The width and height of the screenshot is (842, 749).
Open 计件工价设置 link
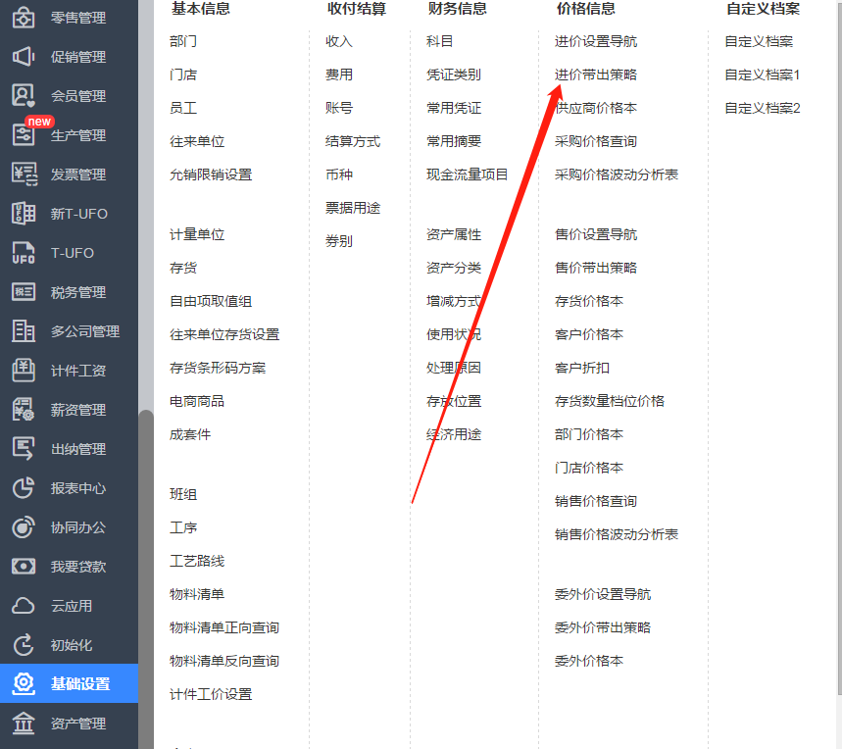tap(211, 694)
